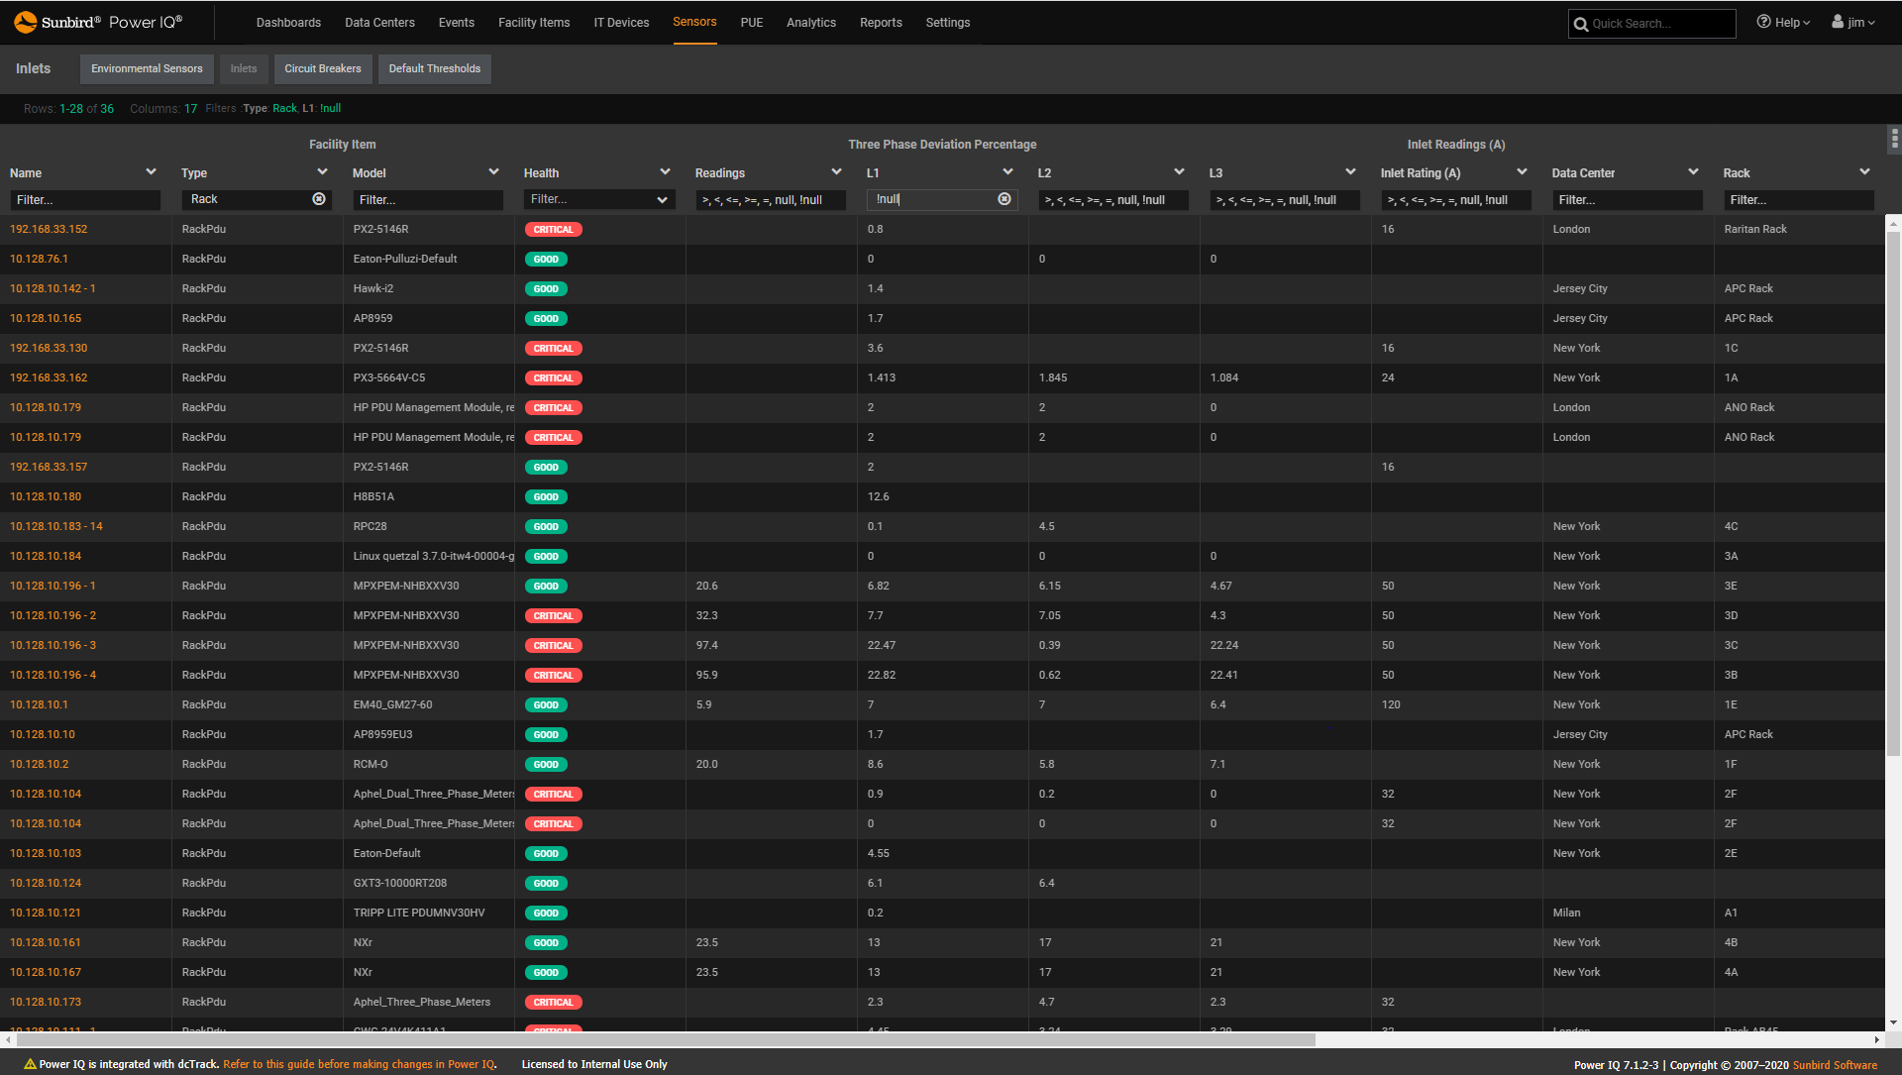The height and width of the screenshot is (1075, 1902).
Task: Switch to the Circuit Breakers tab
Action: click(324, 68)
